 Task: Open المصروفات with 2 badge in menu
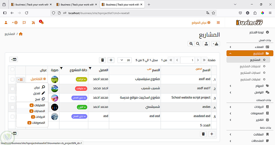[x=32, y=123]
